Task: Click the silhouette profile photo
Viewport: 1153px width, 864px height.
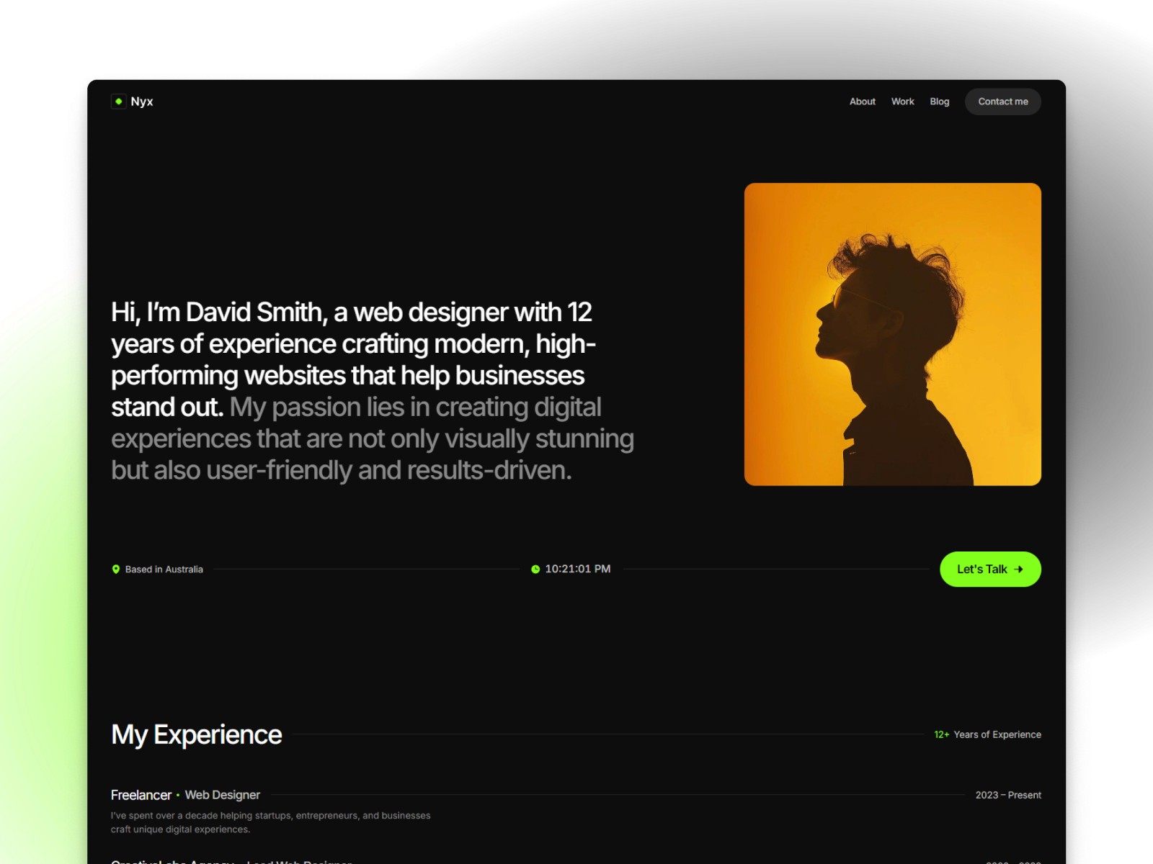Action: coord(892,334)
